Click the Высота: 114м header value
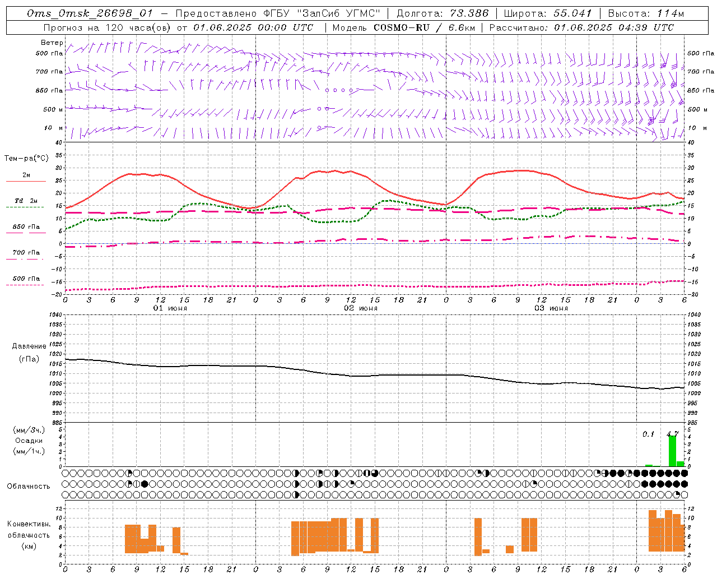 click(x=646, y=13)
